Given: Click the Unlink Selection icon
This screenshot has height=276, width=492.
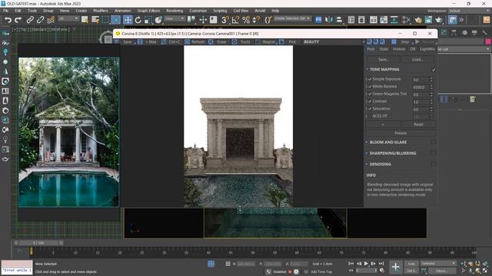Looking at the screenshot, I should 40,20.
